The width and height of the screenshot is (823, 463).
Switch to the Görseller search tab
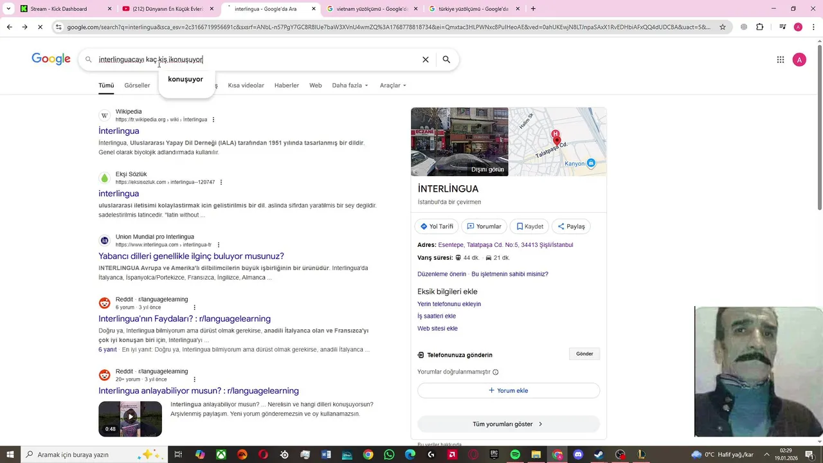click(137, 86)
